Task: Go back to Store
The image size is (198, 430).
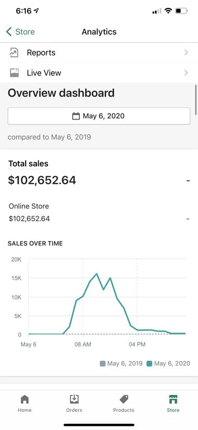Action: pos(20,32)
